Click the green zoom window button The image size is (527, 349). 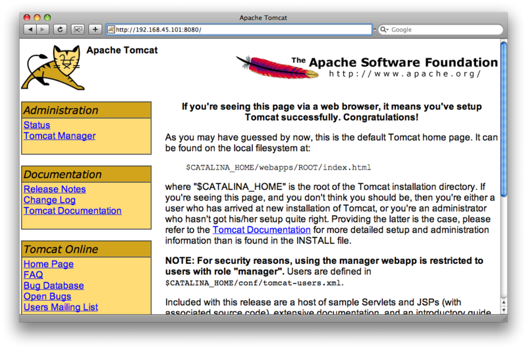coord(47,18)
